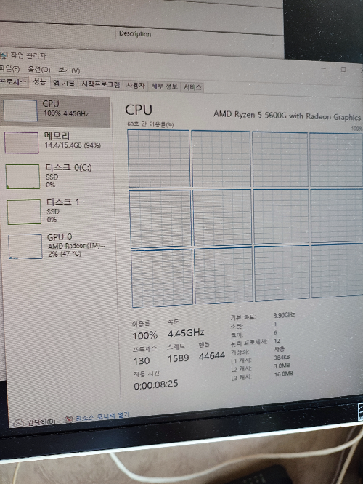
Task: Click the Description column header in back window
Action: [x=135, y=33]
